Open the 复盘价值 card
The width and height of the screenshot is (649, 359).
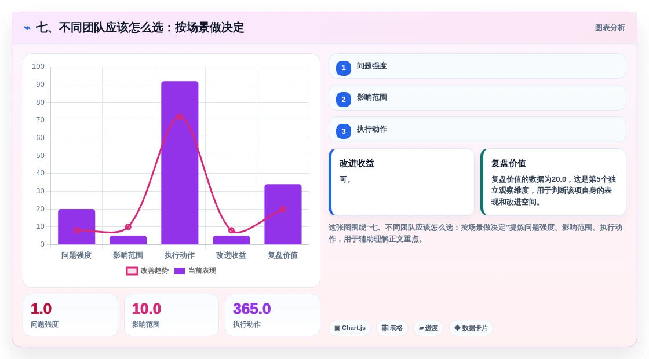pos(553,182)
